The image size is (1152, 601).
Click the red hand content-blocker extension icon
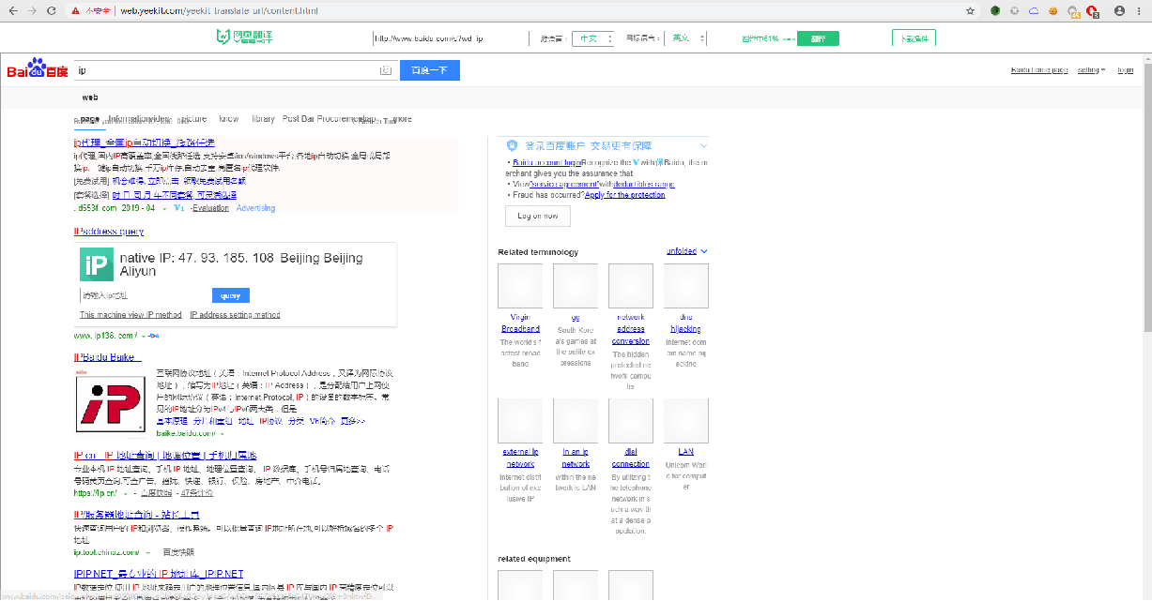coord(1091,11)
